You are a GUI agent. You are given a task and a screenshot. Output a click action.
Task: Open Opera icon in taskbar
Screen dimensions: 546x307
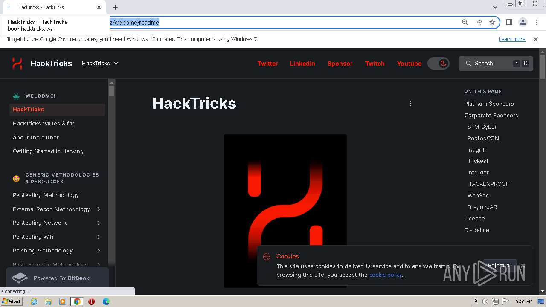91,301
